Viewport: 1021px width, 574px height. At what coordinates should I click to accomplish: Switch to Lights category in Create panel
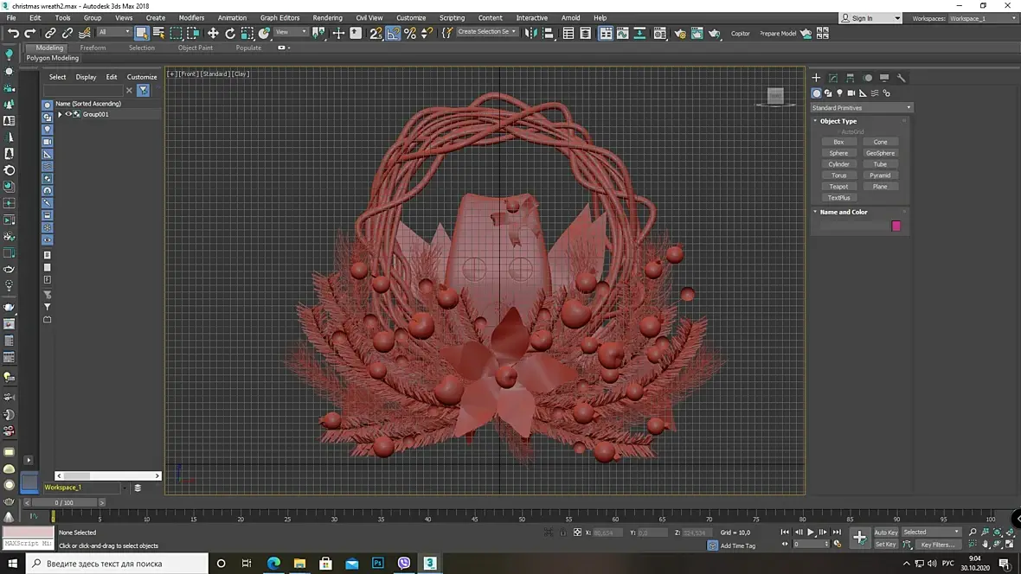click(x=839, y=93)
